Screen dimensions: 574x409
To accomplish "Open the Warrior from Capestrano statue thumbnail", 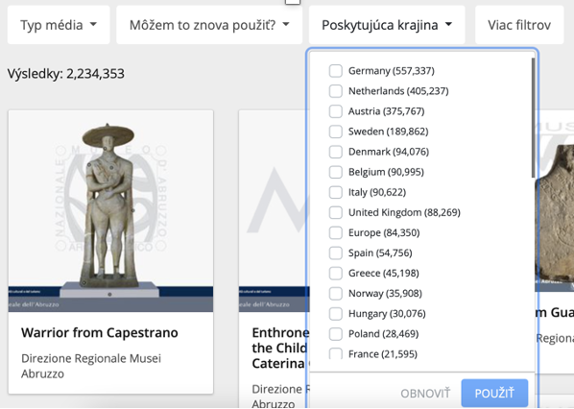I will click(110, 211).
